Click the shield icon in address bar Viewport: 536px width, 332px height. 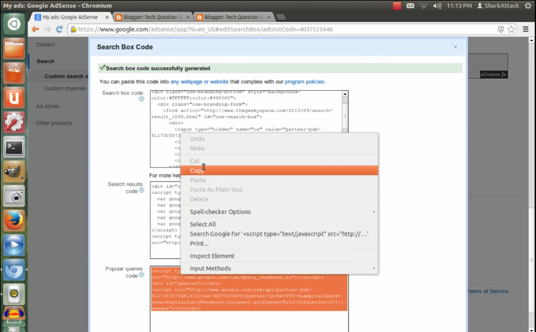501,30
